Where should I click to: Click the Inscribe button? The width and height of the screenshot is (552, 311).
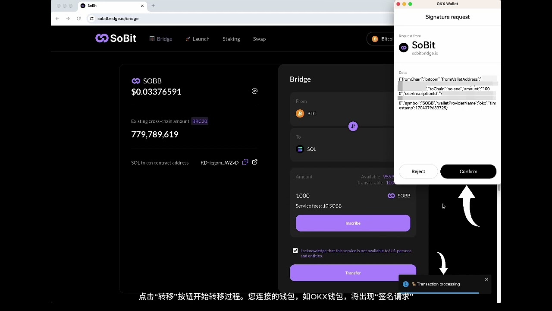pyautogui.click(x=353, y=223)
